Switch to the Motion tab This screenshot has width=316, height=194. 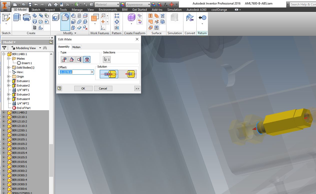click(76, 47)
